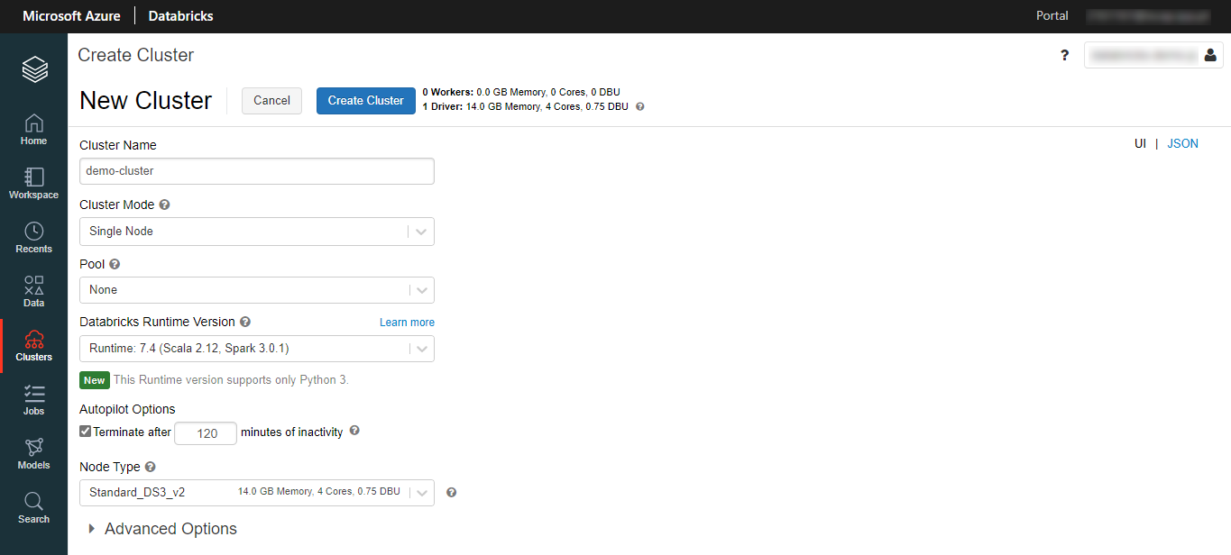Open Jobs from the sidebar
This screenshot has width=1231, height=555.
pos(33,397)
